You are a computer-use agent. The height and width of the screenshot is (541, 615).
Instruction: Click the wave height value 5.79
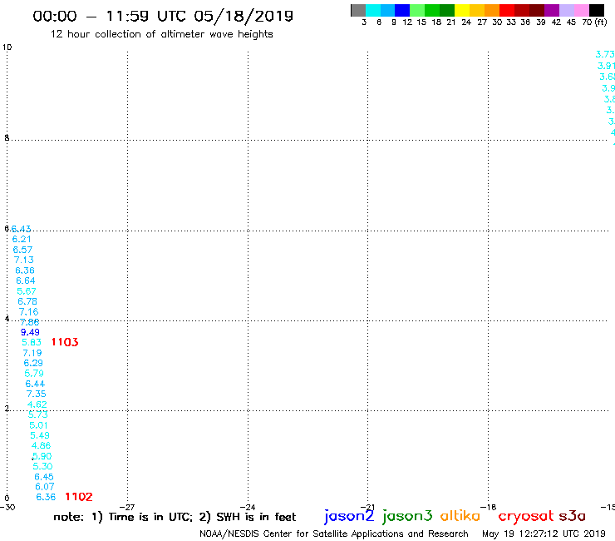[34, 373]
